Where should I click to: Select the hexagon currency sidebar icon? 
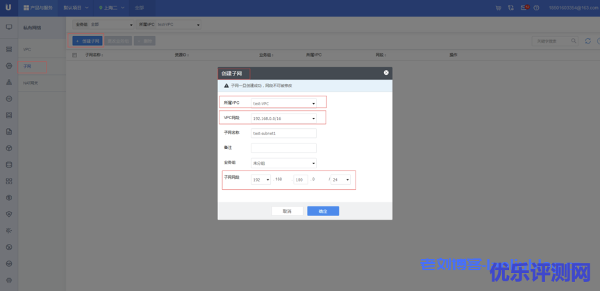(x=9, y=197)
